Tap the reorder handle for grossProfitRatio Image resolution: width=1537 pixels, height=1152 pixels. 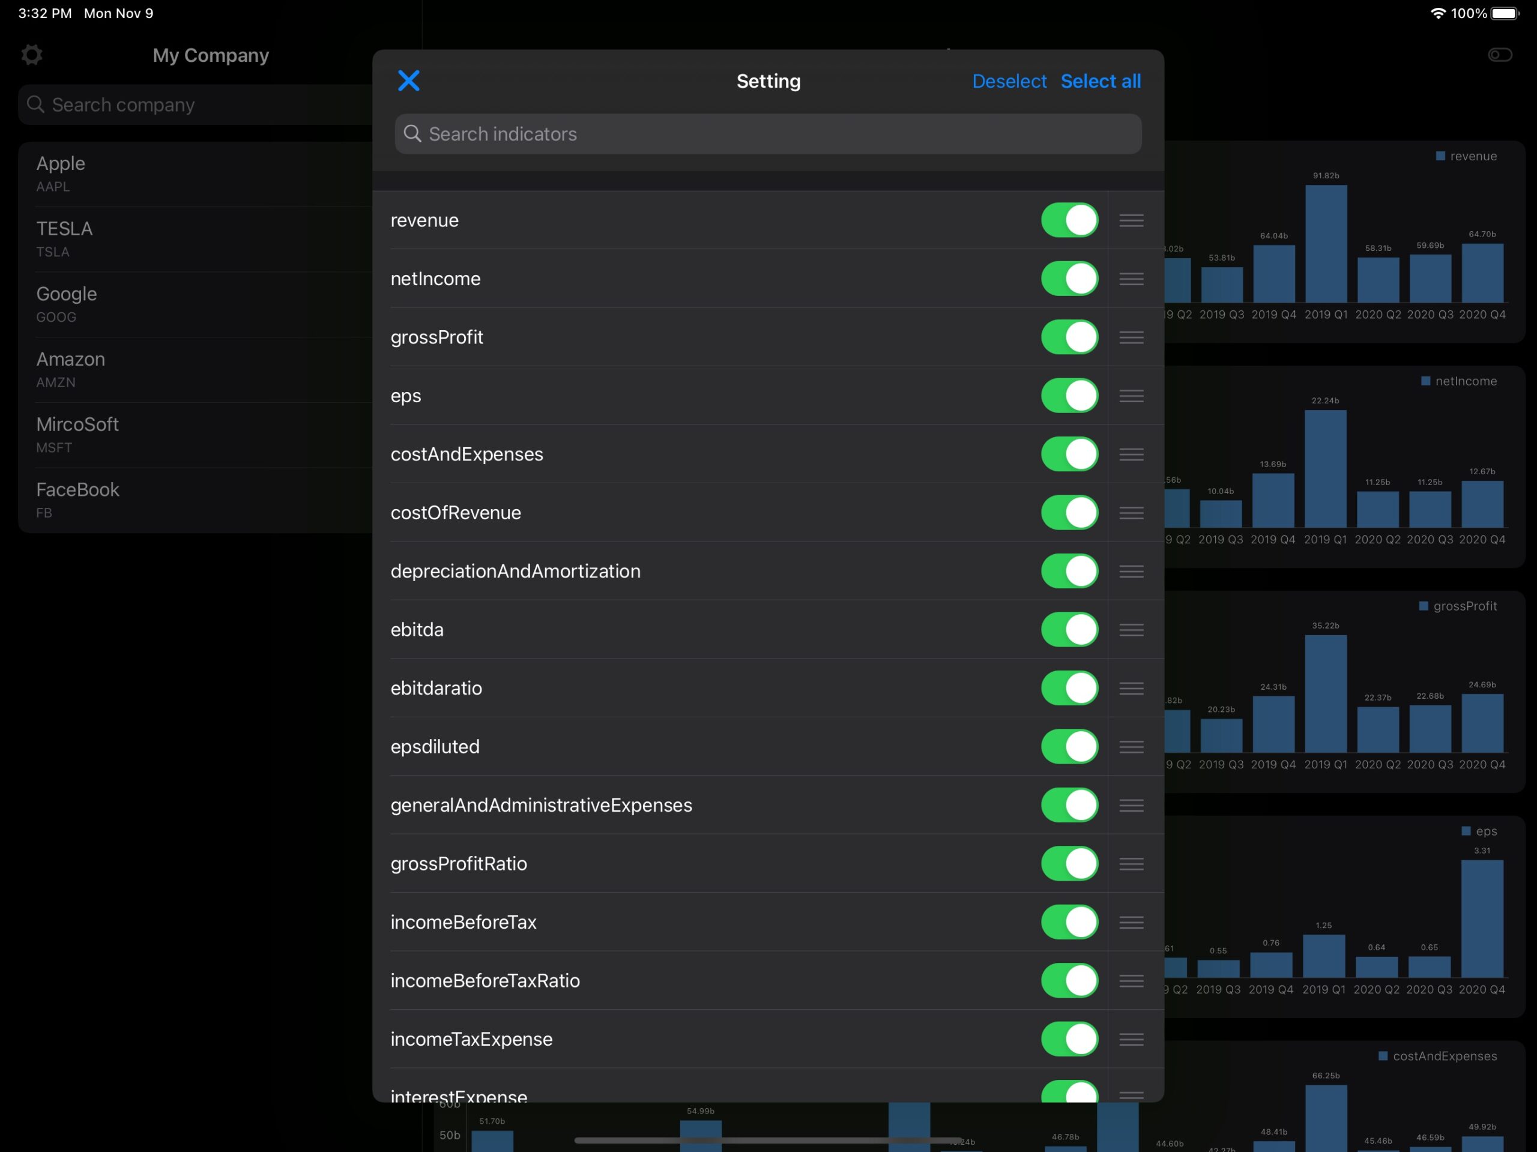pos(1131,864)
